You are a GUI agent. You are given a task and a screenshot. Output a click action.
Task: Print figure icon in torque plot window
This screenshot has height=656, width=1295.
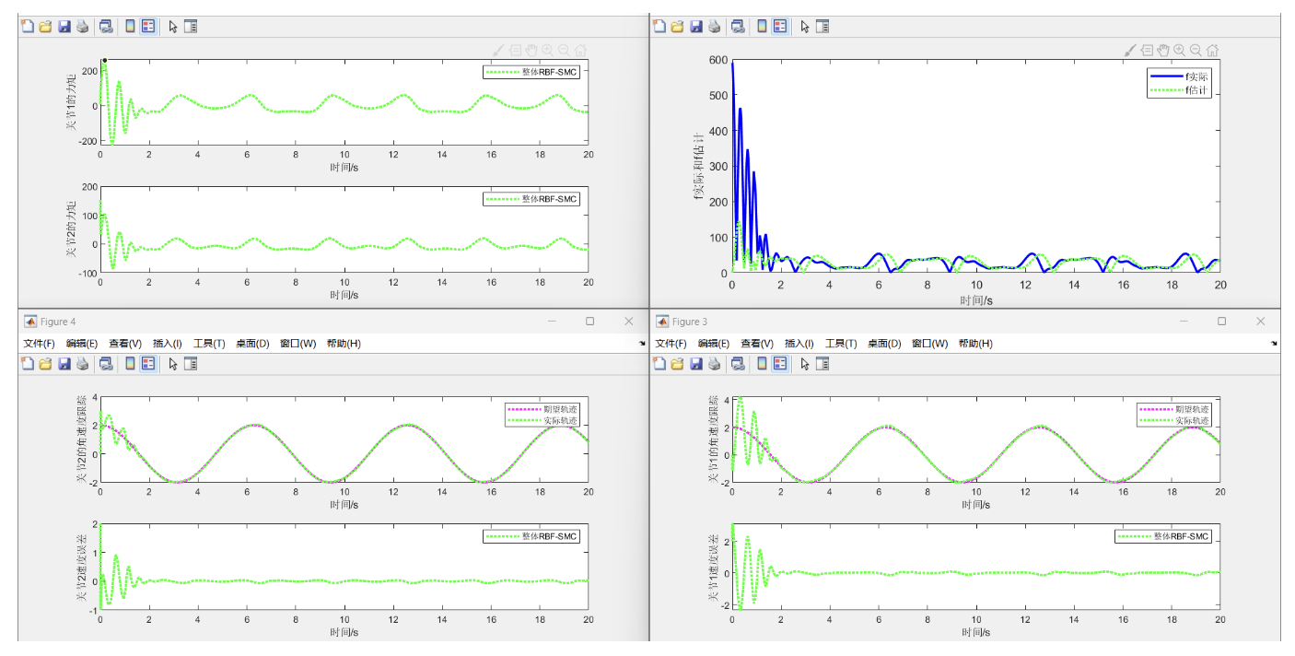click(x=82, y=27)
